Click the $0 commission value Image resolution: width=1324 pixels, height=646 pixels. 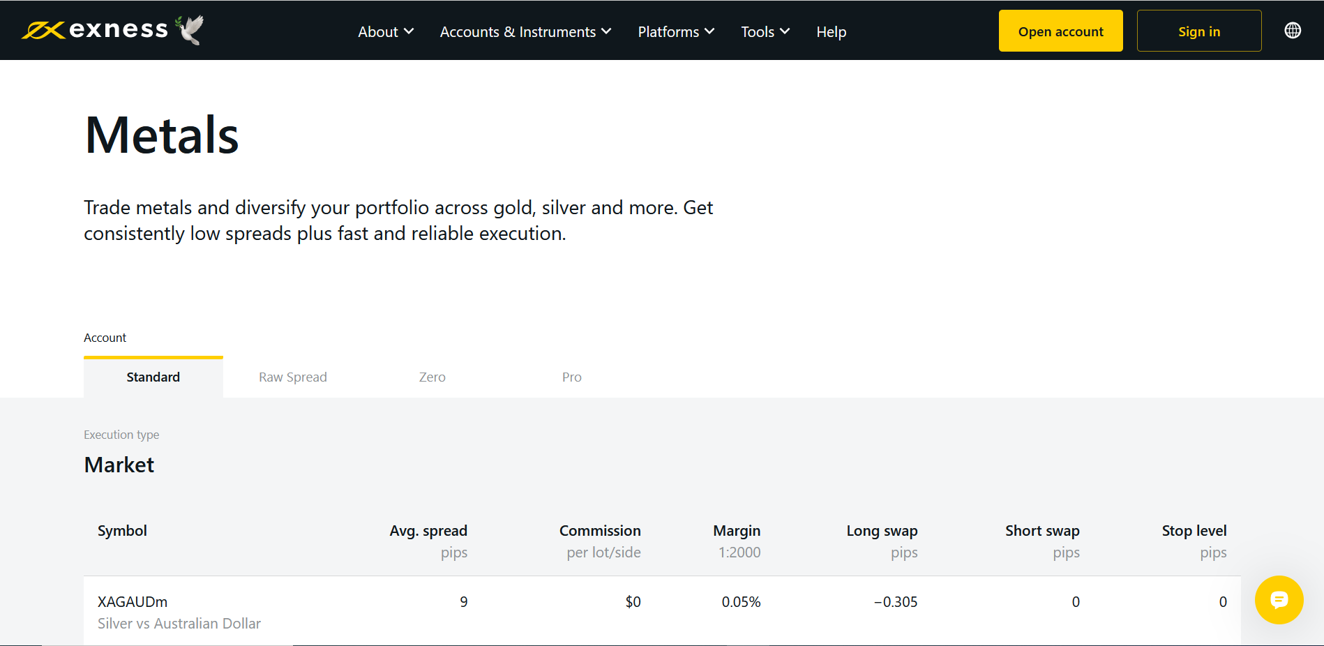(x=633, y=601)
